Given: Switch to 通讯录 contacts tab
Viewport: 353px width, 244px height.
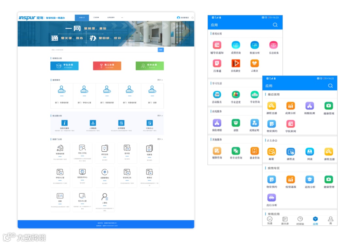Looking at the screenshot, I should point(285,220).
